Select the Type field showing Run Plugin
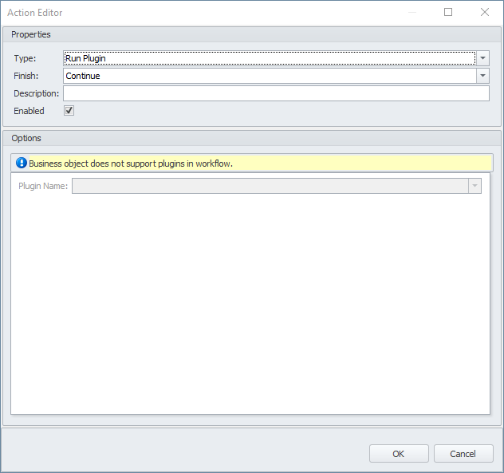Image resolution: width=504 pixels, height=473 pixels. [269, 58]
